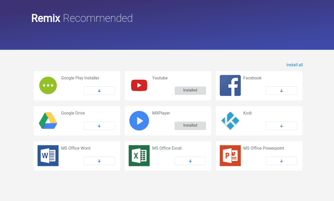This screenshot has width=334, height=201.
Task: Select the Youtube app icon
Action: point(139,85)
